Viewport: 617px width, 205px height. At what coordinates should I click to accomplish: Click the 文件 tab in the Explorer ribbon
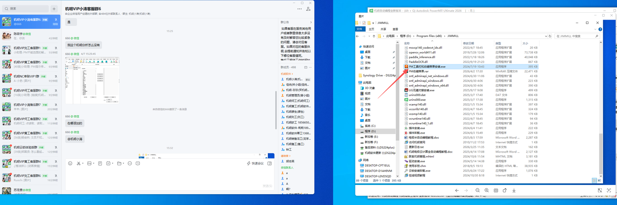[360, 29]
